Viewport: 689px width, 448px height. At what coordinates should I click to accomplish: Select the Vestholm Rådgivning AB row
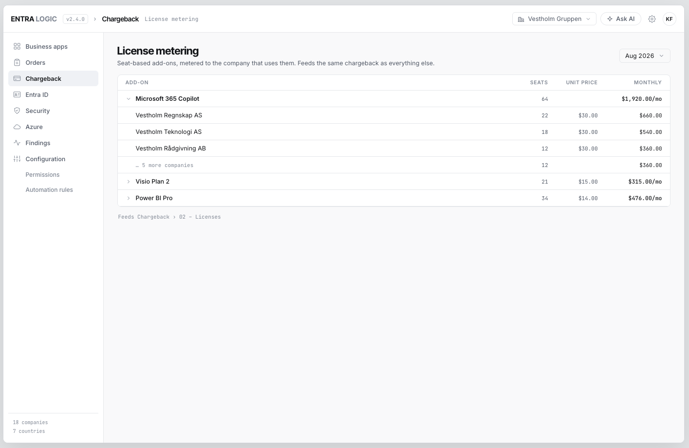tap(394, 149)
